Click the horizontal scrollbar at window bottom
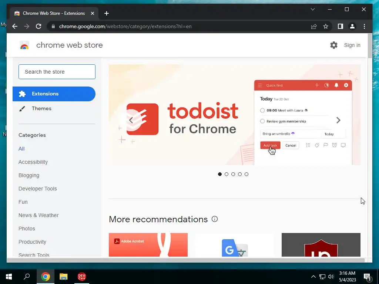The width and height of the screenshot is (379, 284). pyautogui.click(x=186, y=260)
